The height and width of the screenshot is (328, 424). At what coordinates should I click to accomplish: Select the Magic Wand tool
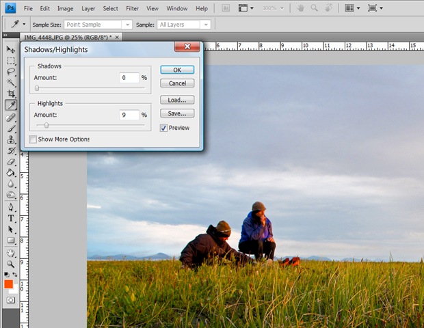pos(11,83)
